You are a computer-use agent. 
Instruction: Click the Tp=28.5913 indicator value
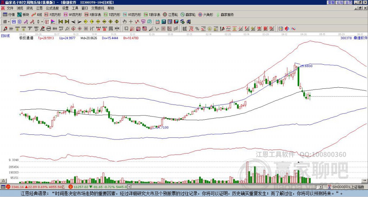(x=46, y=38)
